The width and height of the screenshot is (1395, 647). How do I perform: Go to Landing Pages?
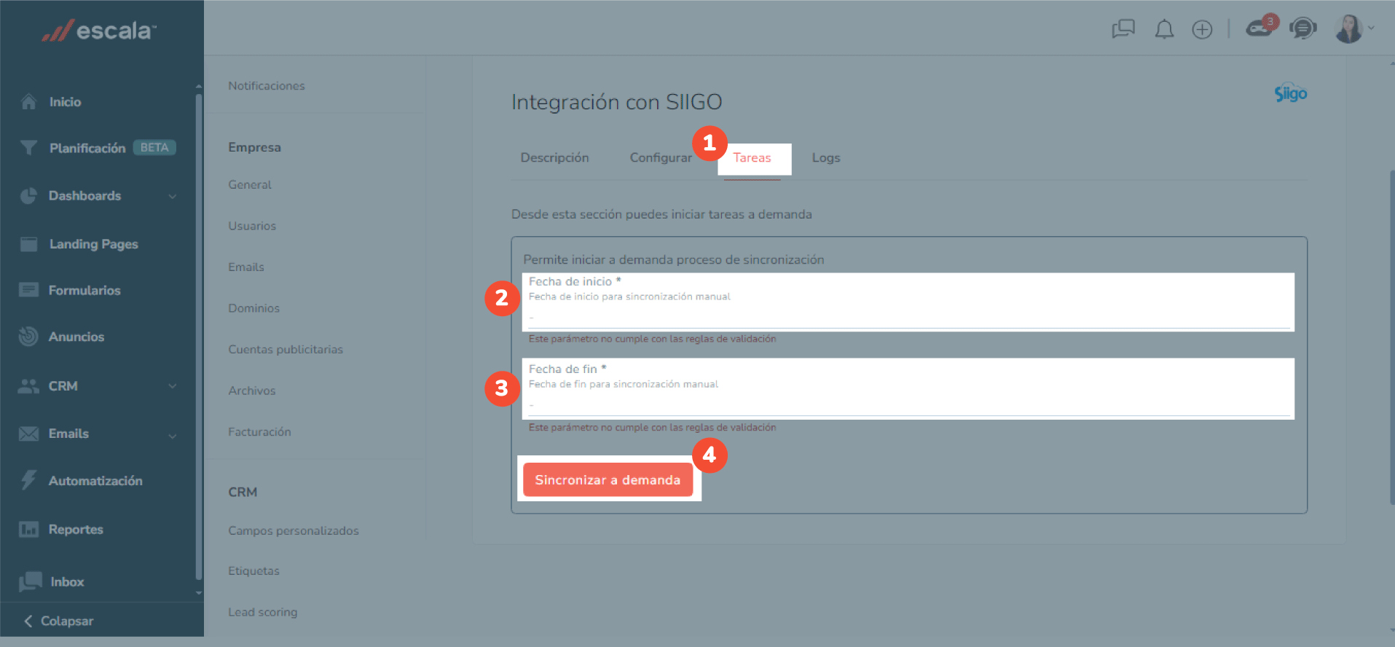point(93,244)
